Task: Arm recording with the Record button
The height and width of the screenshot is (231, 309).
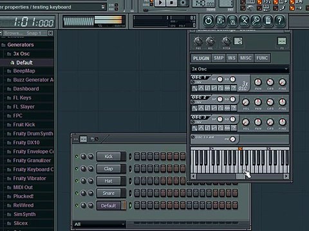Action: tap(183, 3)
